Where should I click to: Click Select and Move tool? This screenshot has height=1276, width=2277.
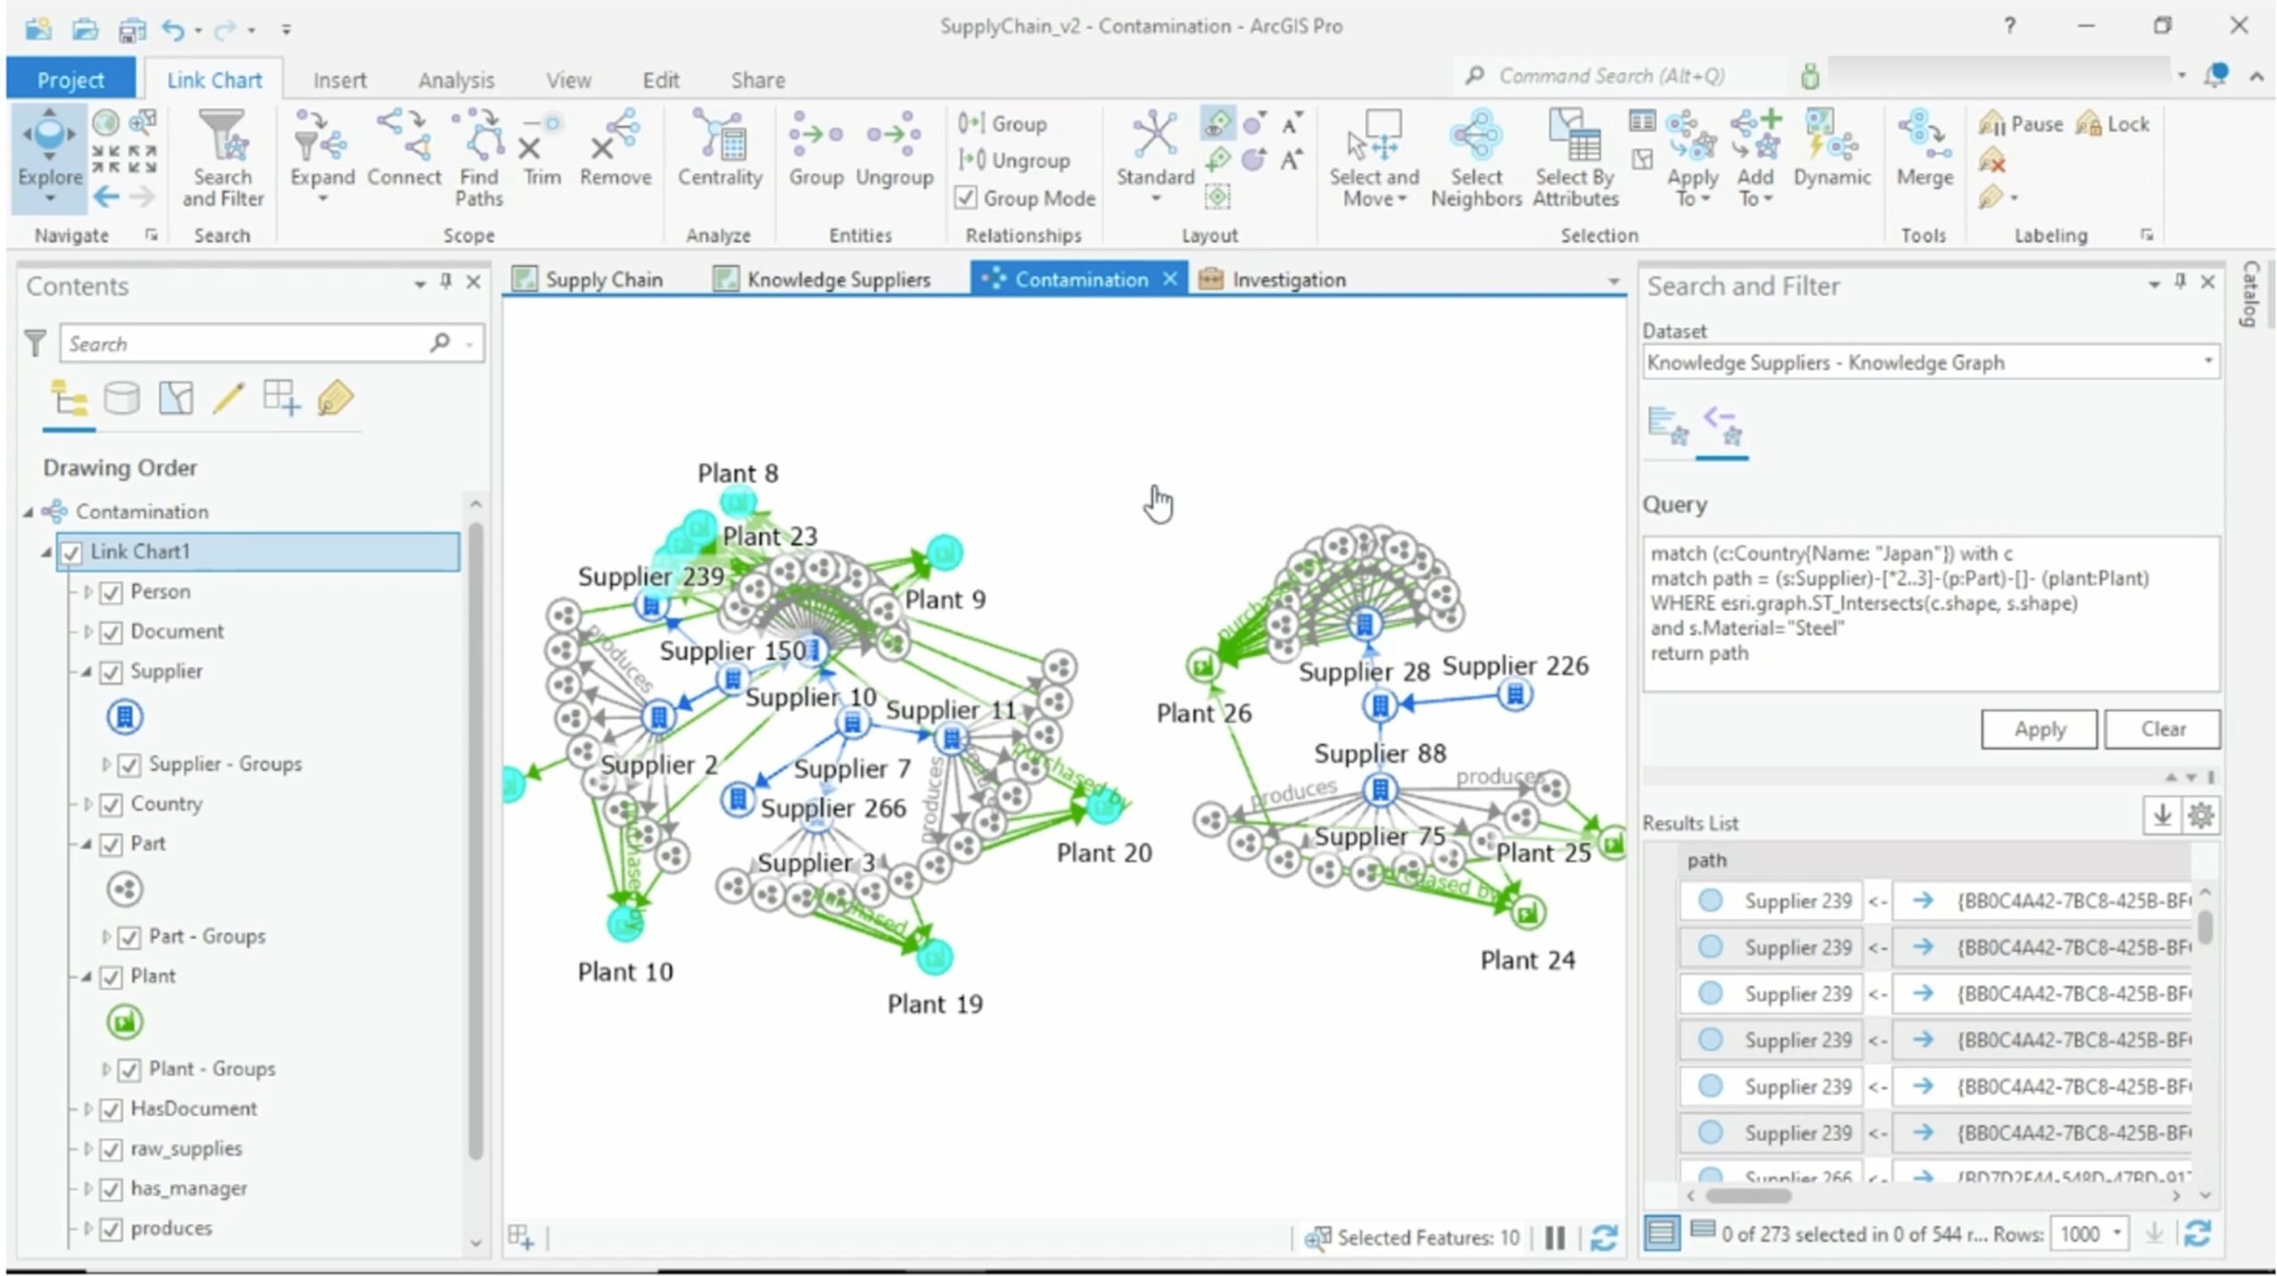[x=1373, y=158]
